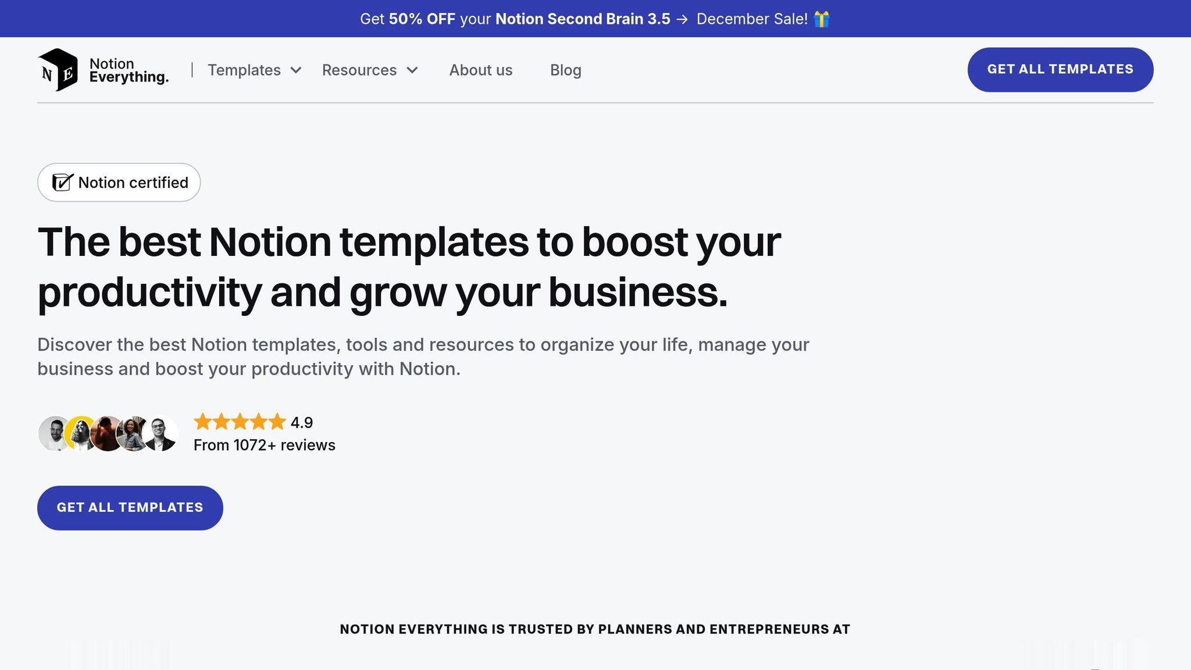Click the Notion certified checkmark icon
Screen dimensions: 1191x670
[x=62, y=182]
